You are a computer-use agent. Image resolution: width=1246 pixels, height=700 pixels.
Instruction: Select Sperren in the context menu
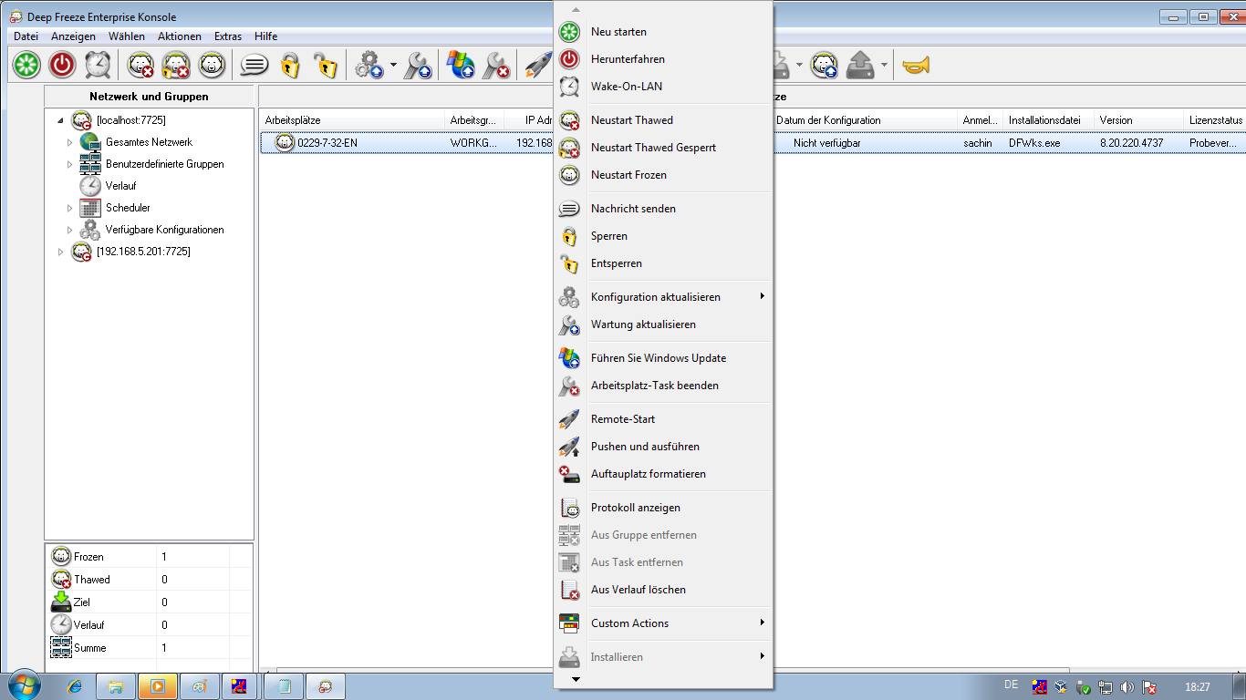pos(663,236)
